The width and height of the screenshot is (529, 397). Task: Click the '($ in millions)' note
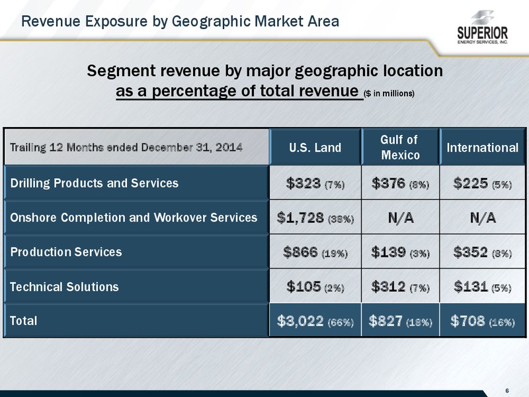389,93
